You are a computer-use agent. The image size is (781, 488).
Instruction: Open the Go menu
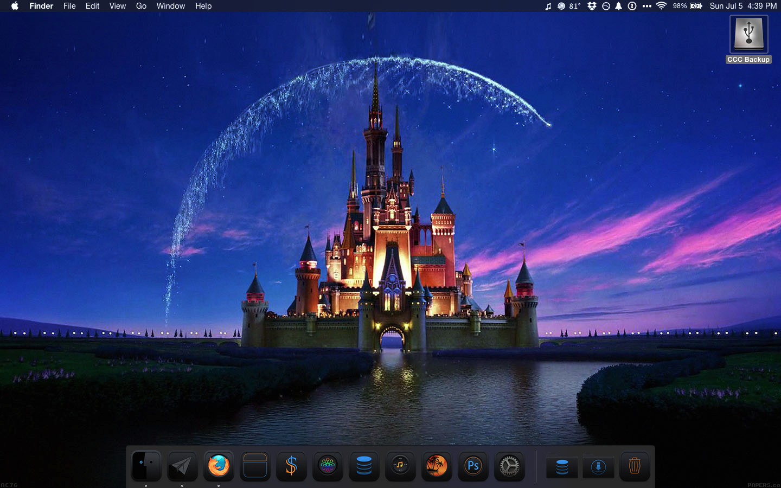[x=142, y=6]
